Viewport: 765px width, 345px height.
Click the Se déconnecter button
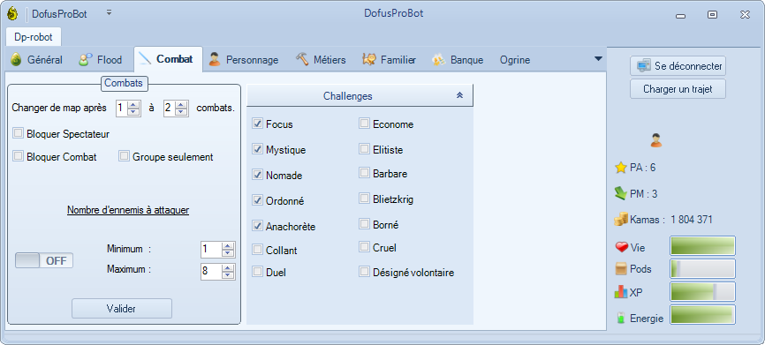tap(678, 66)
